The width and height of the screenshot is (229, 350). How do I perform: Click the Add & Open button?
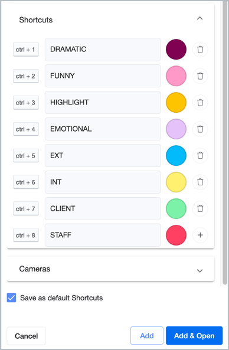(194, 335)
